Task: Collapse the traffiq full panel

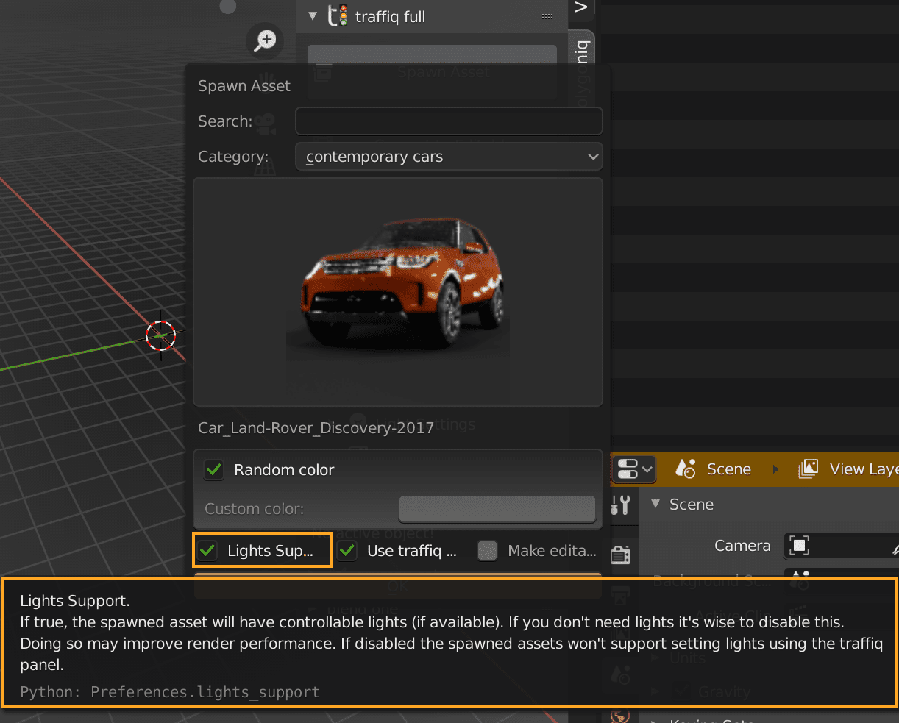Action: [x=313, y=16]
